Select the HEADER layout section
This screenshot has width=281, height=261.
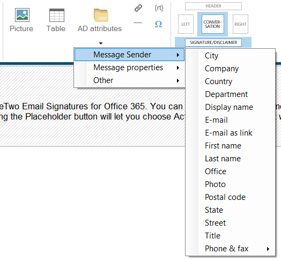(x=213, y=6)
